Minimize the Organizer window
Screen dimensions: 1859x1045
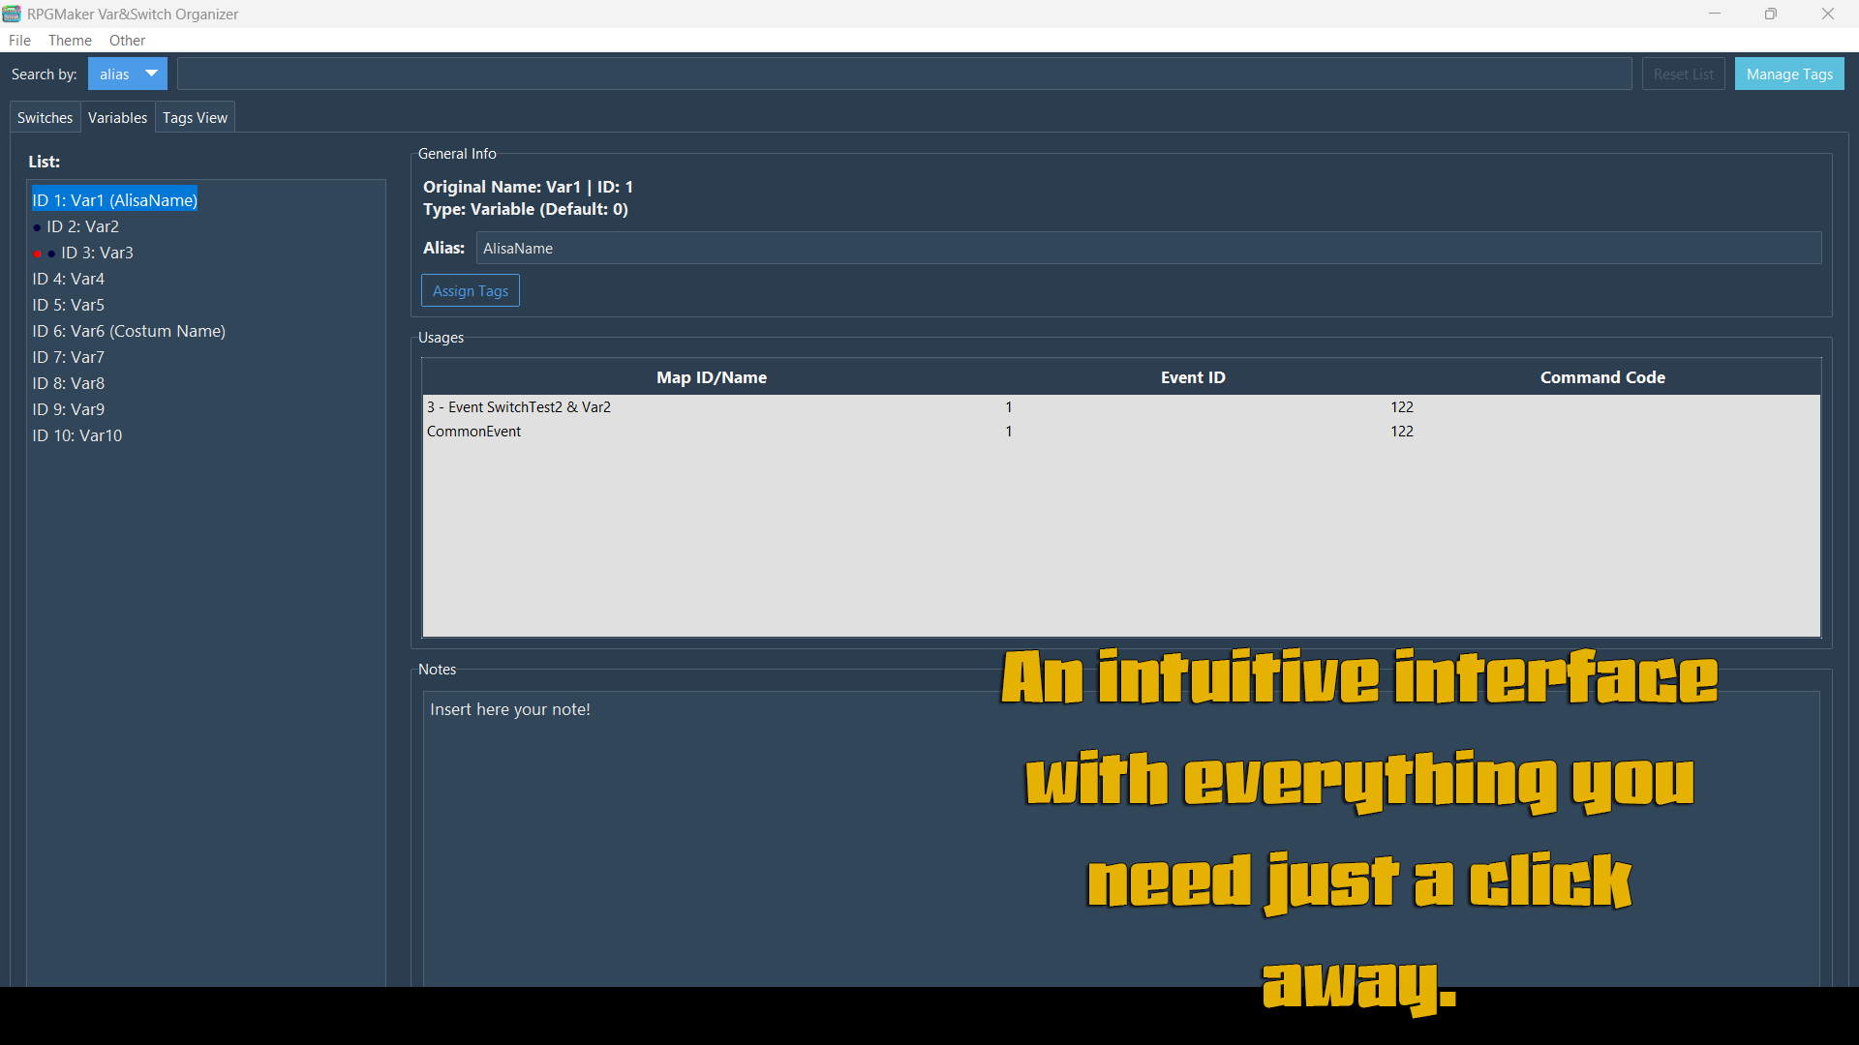click(1715, 14)
